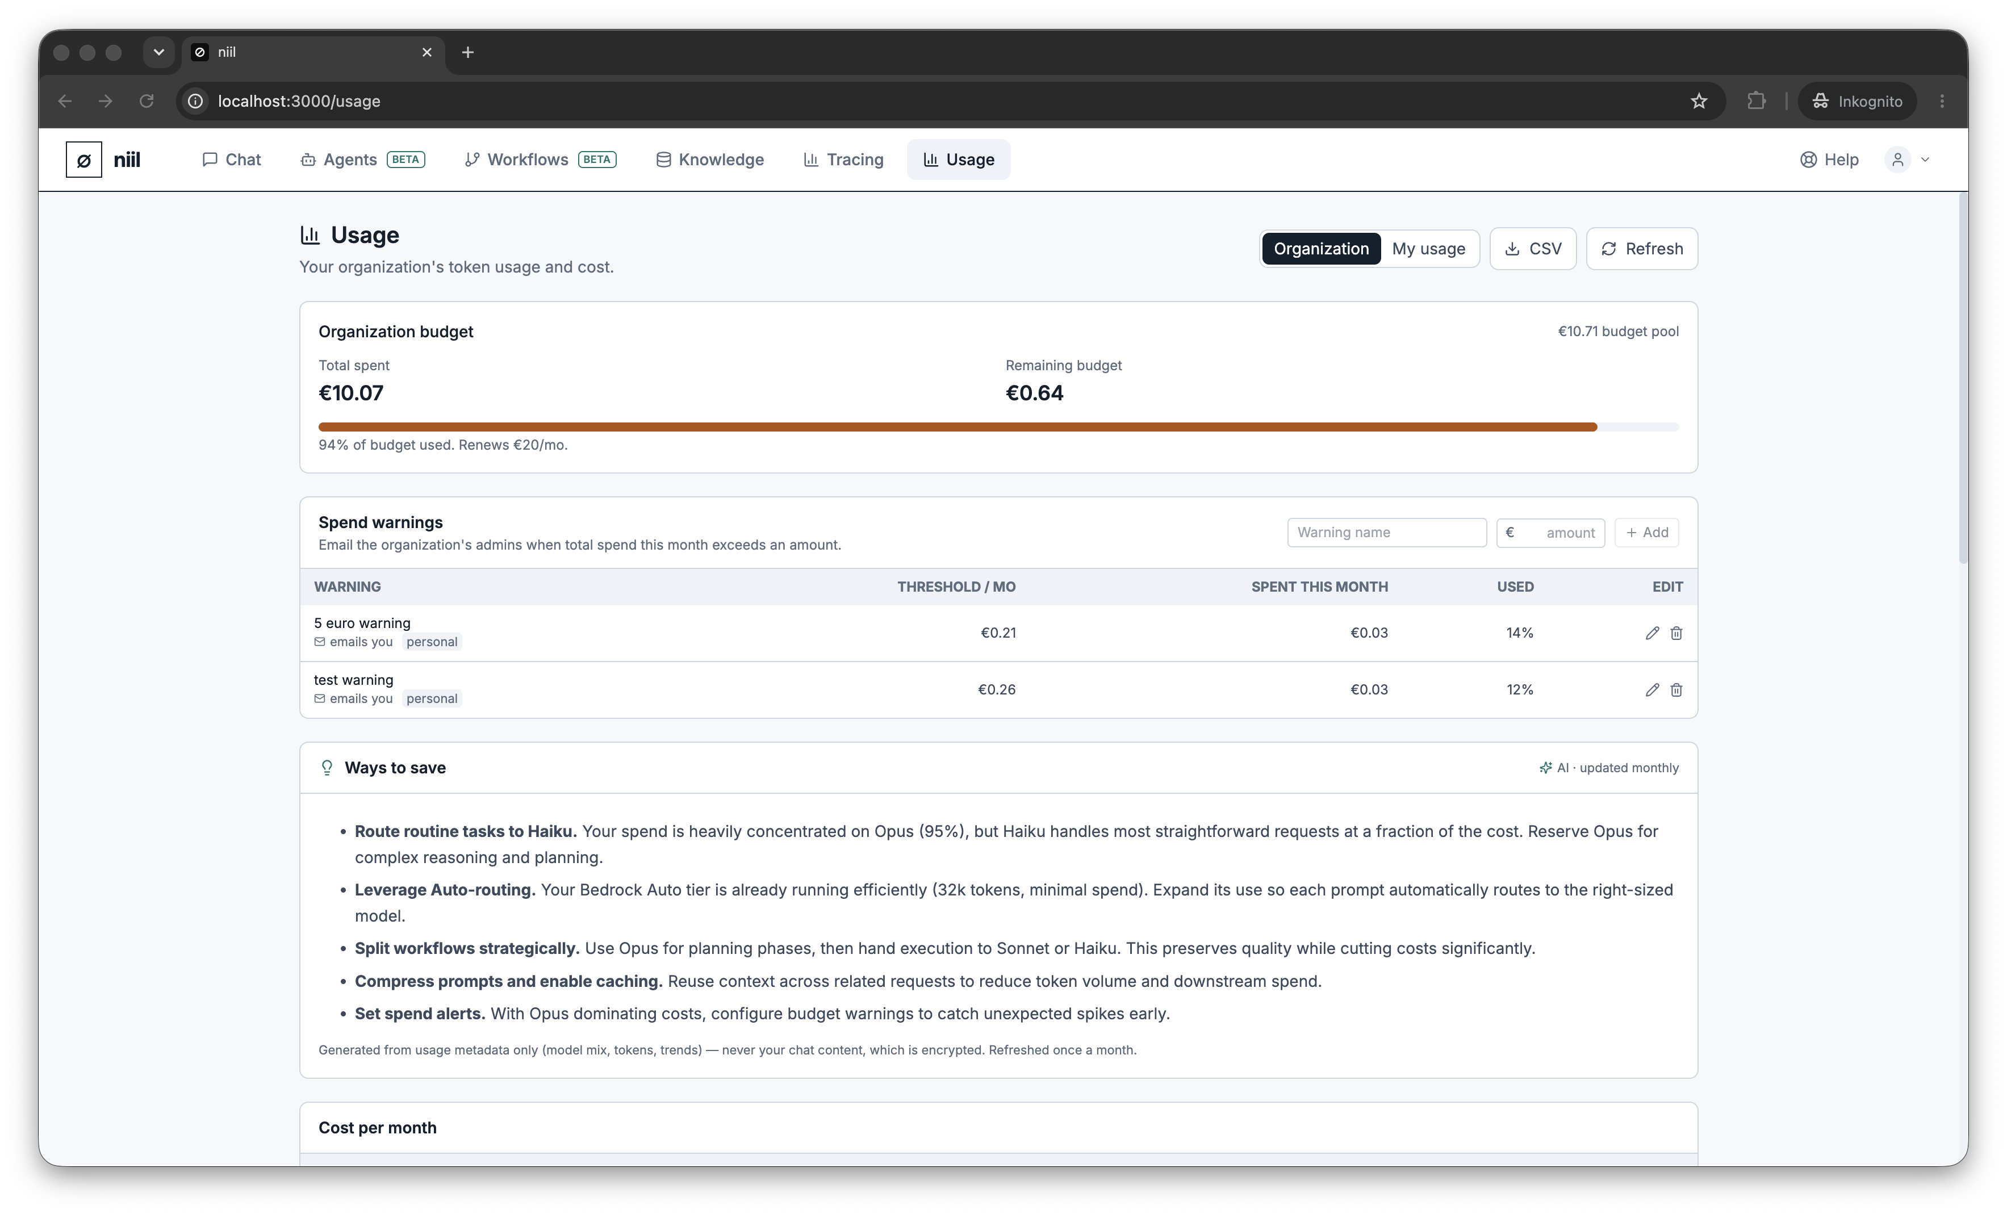Click the €0.64 remaining budget value
2007x1214 pixels.
coord(1035,393)
